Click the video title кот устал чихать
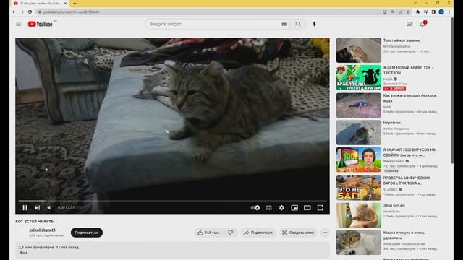Screen dimensions: 463x260 (x=35, y=221)
